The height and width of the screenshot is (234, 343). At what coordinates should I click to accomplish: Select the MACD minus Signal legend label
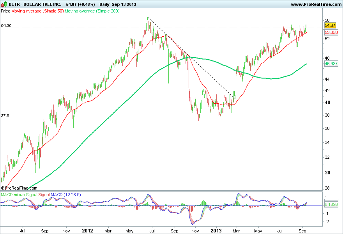(x=19, y=195)
